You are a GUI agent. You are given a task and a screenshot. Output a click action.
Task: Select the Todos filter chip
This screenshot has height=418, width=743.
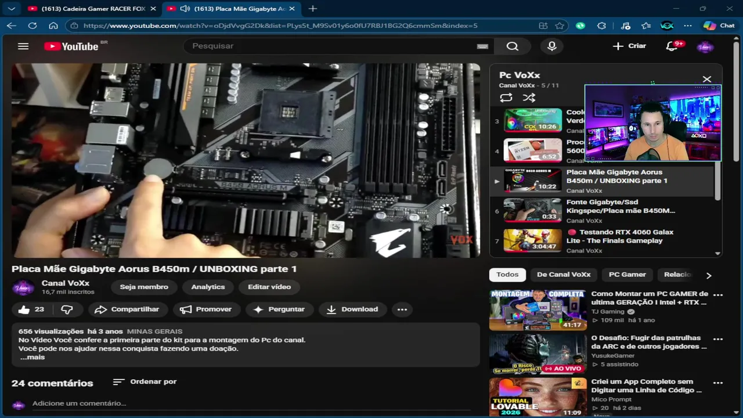pos(507,275)
